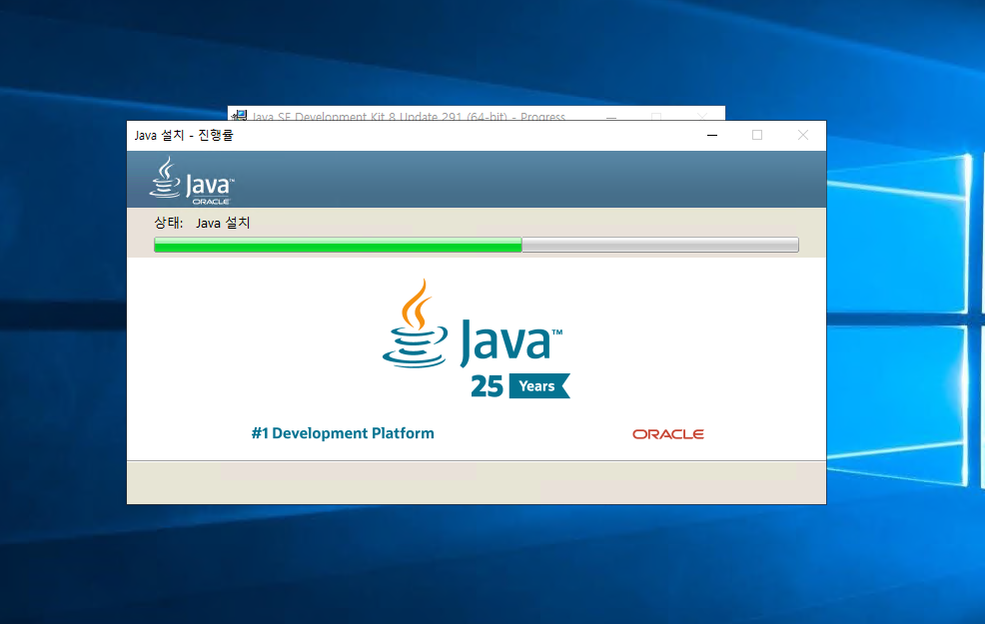
Task: Minimize the Java 설치 - 진행률 window
Action: 711,135
